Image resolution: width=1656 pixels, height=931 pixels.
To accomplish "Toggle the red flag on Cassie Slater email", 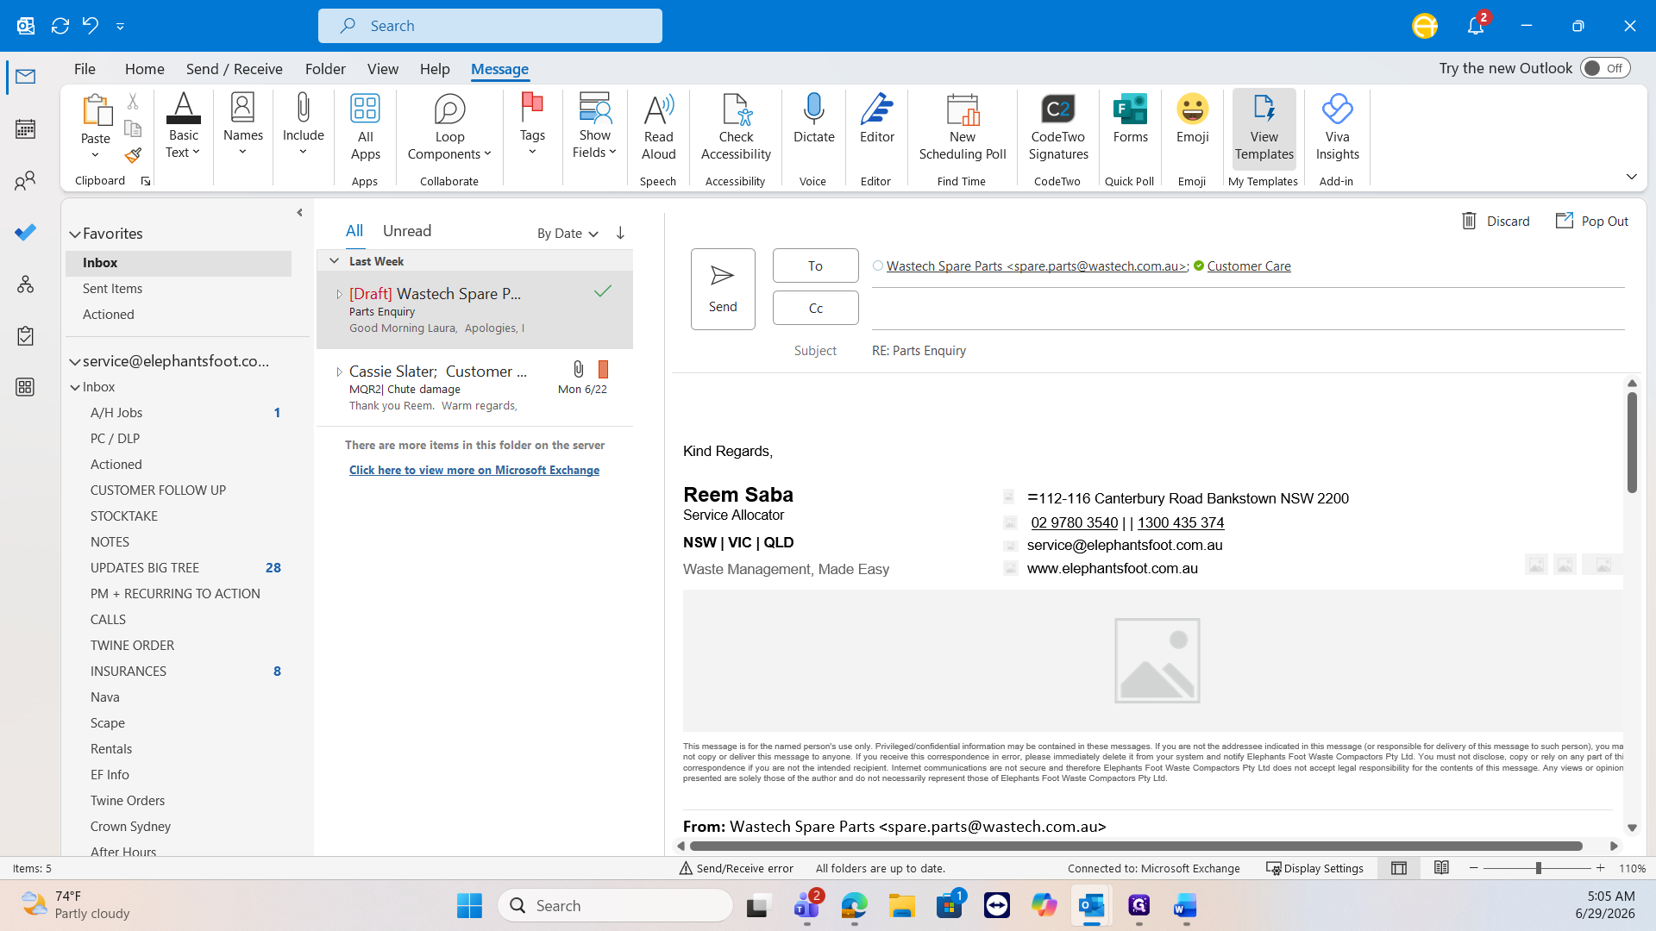I will coord(603,370).
